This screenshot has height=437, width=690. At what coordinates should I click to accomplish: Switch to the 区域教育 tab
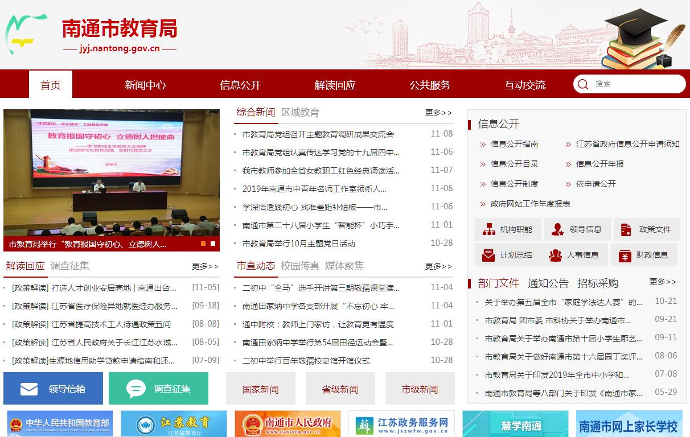pyautogui.click(x=300, y=112)
